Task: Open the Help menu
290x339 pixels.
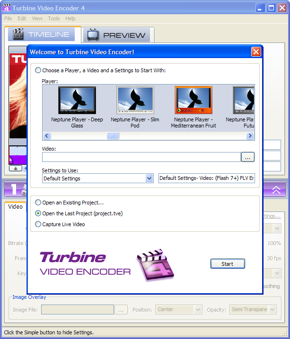Action: coord(70,18)
